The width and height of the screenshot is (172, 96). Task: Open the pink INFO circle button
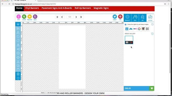click(19, 17)
